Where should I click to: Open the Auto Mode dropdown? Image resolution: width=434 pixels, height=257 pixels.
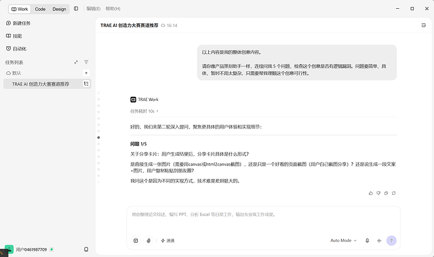(x=343, y=241)
